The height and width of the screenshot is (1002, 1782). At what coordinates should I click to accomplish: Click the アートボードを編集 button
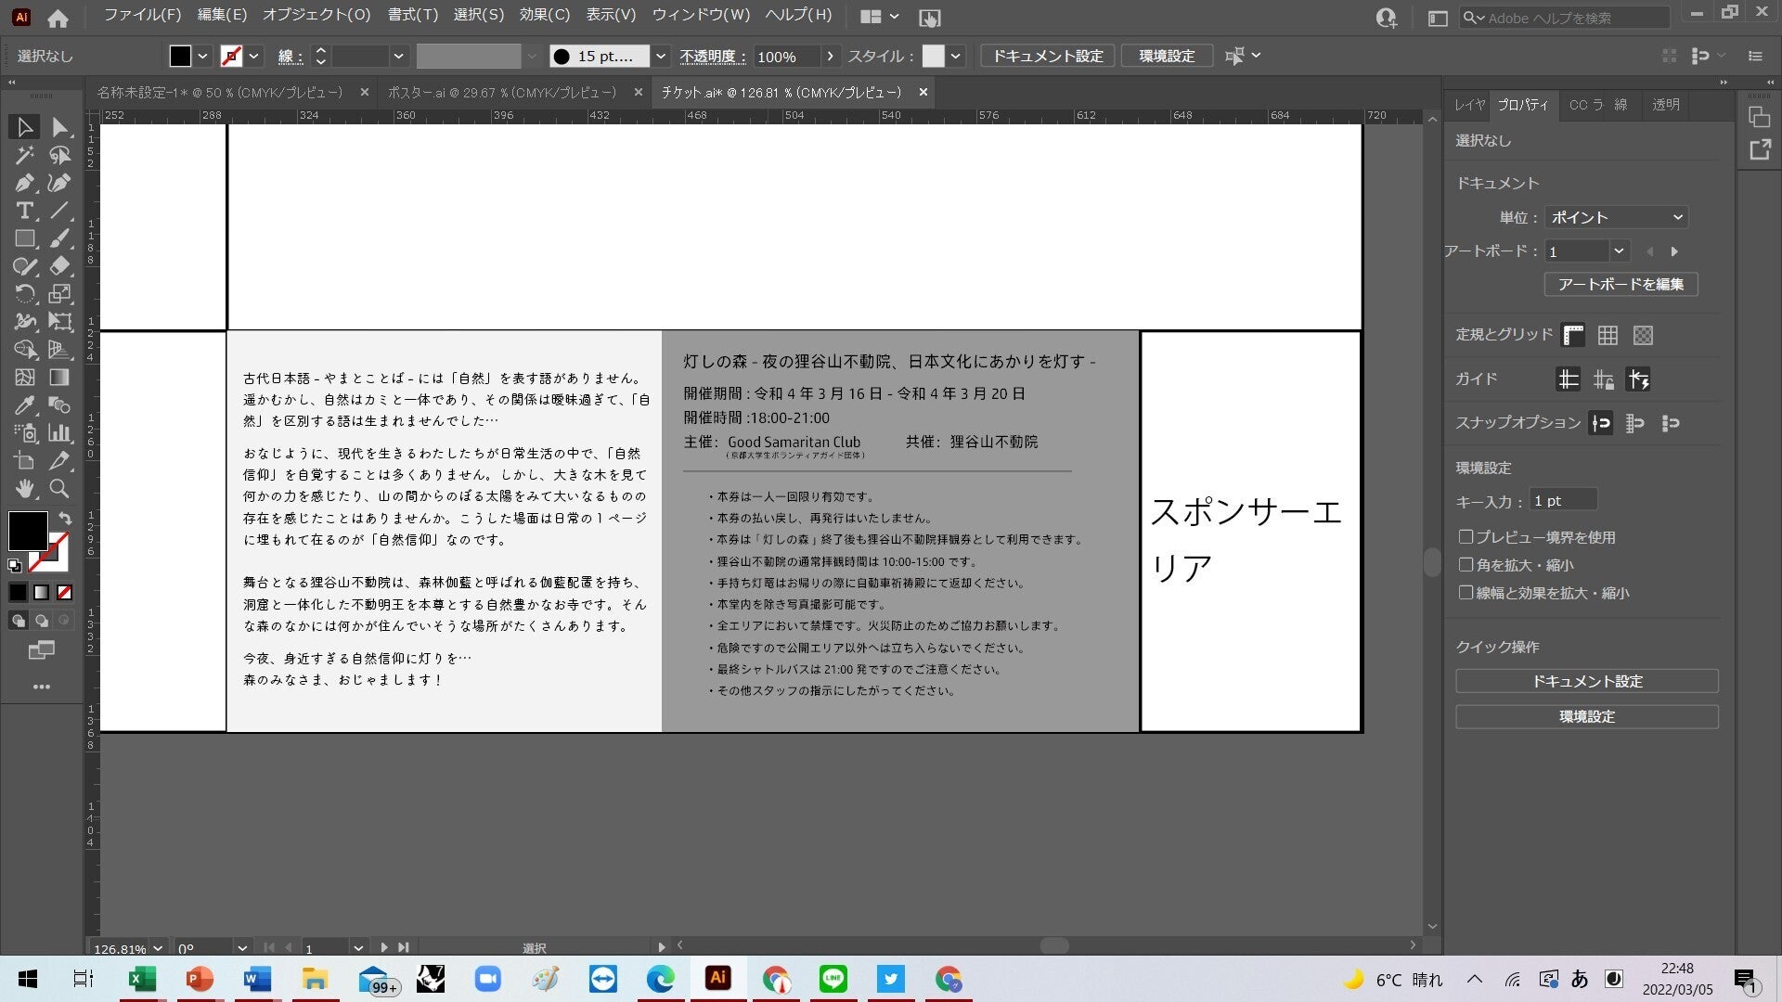[1621, 284]
